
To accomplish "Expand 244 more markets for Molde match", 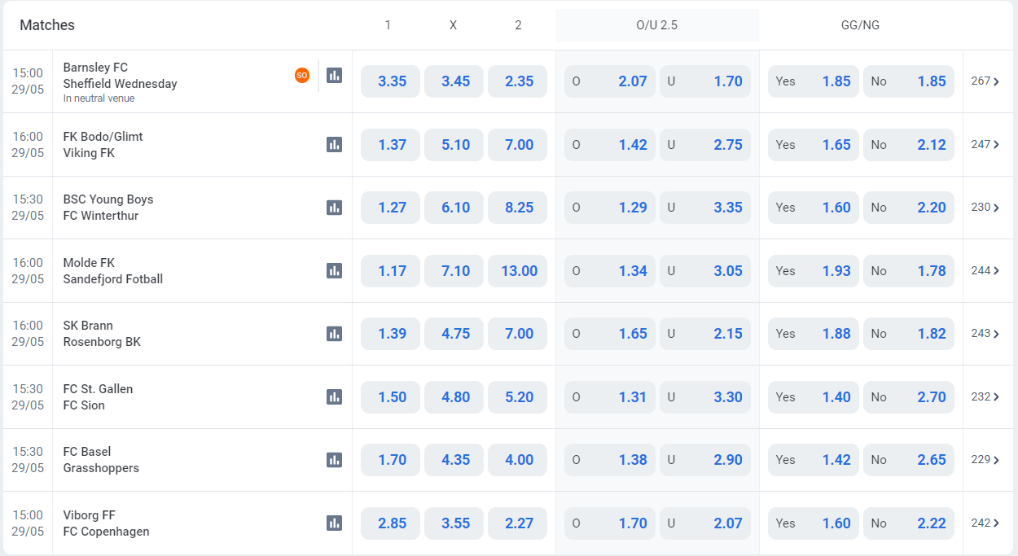I will pyautogui.click(x=985, y=270).
